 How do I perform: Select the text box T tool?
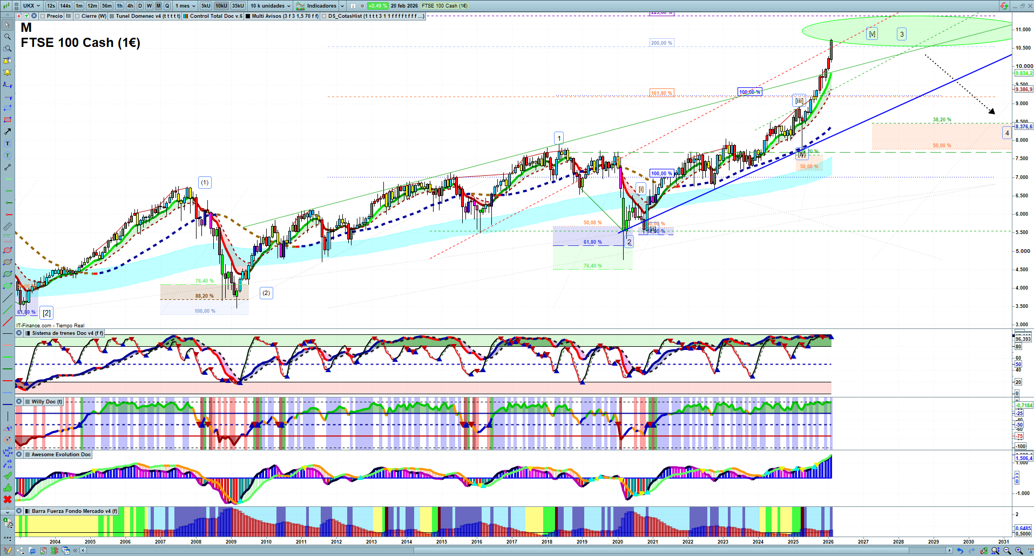click(8, 143)
